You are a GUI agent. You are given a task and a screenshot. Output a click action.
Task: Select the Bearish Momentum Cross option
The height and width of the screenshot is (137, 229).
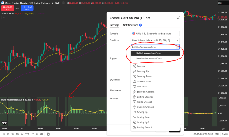pyautogui.click(x=155, y=58)
